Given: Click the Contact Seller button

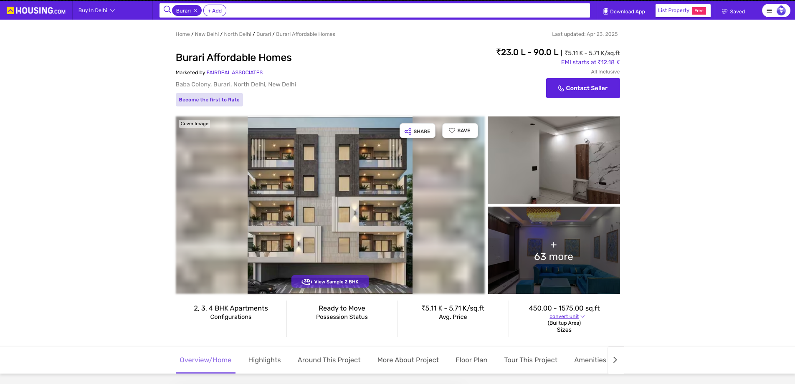Looking at the screenshot, I should pyautogui.click(x=582, y=88).
